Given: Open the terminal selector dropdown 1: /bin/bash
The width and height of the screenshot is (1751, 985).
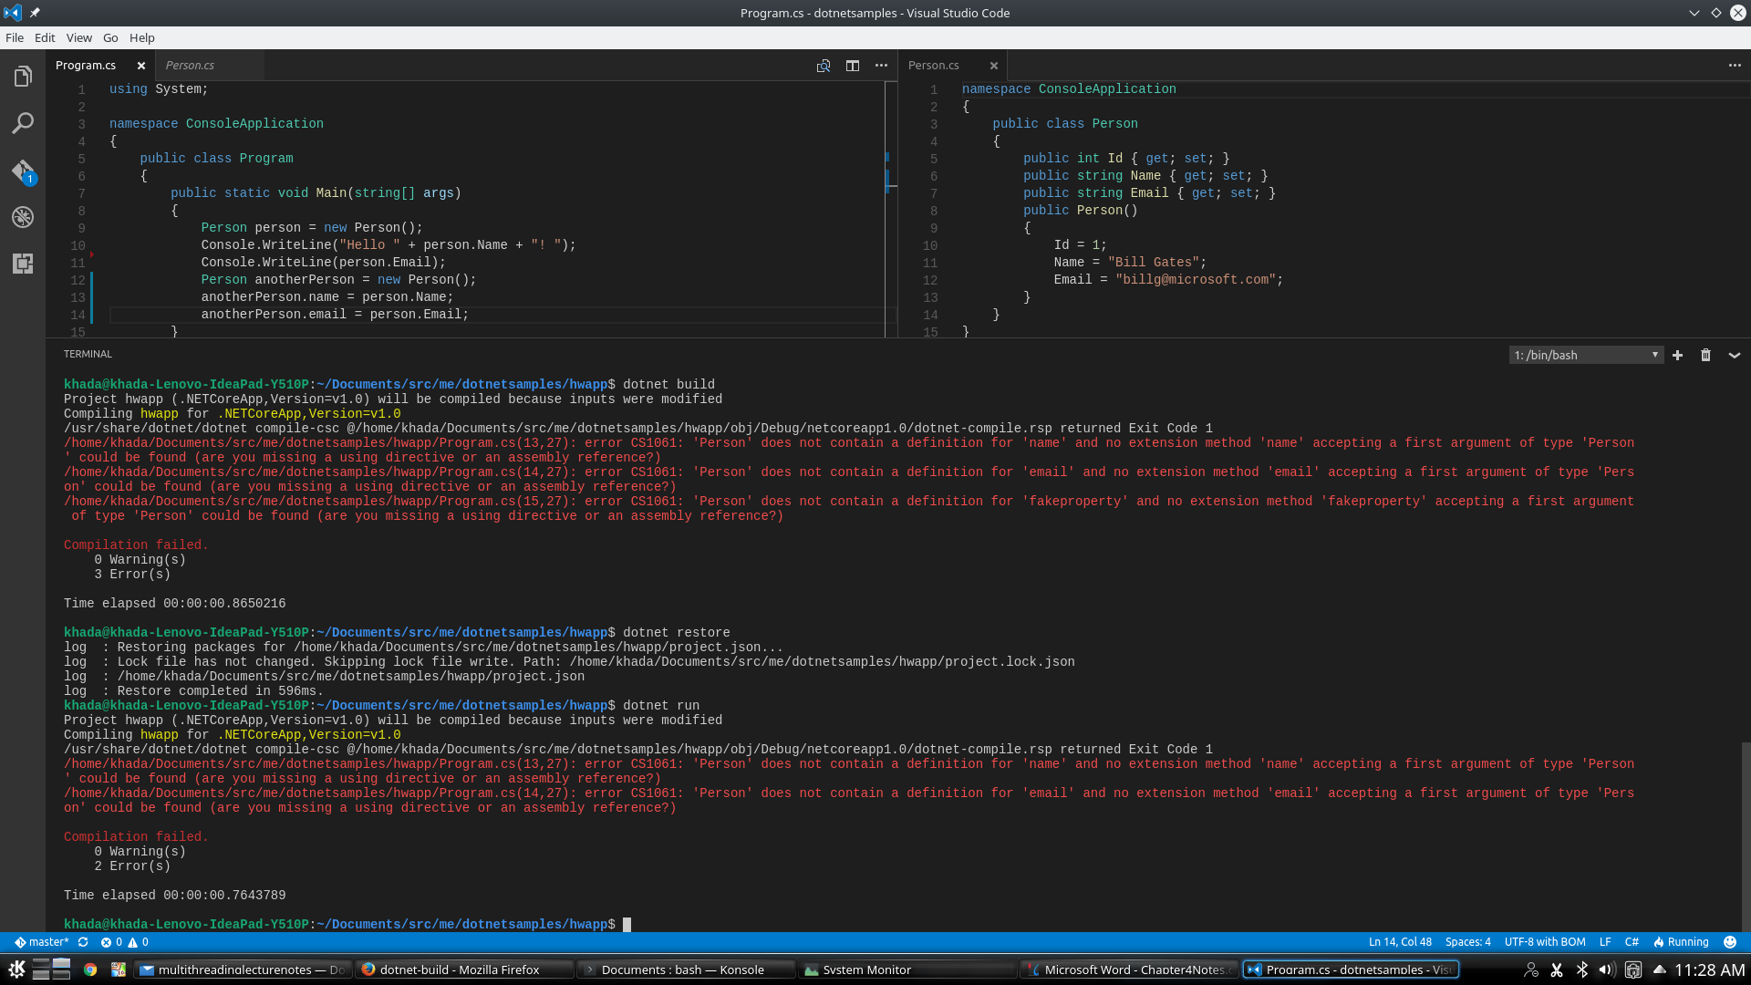Looking at the screenshot, I should click(x=1586, y=355).
